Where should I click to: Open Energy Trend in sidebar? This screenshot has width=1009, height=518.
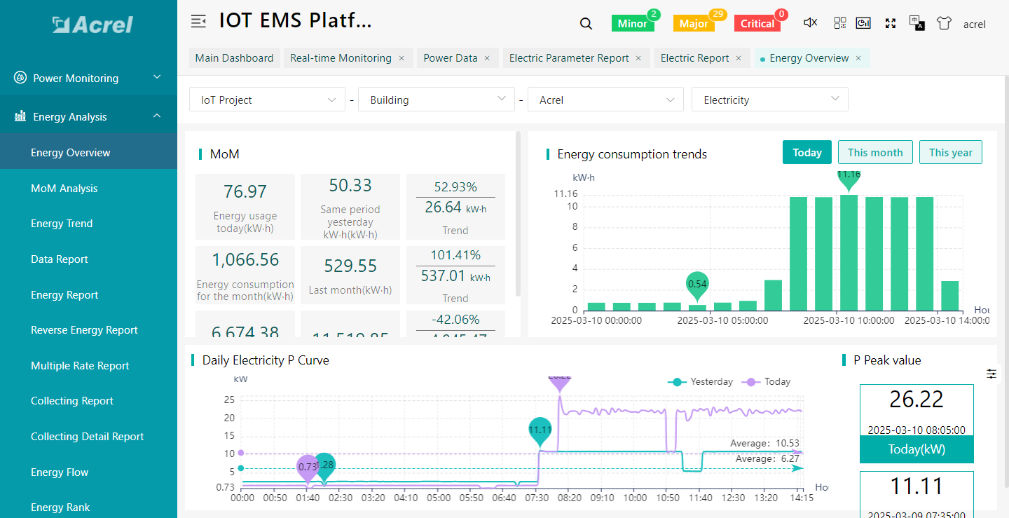[88, 223]
